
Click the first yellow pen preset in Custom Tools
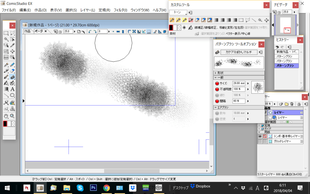(x=172, y=20)
